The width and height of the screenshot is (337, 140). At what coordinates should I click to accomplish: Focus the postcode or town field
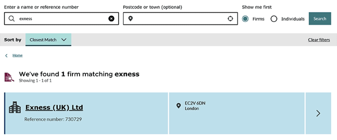(x=180, y=19)
